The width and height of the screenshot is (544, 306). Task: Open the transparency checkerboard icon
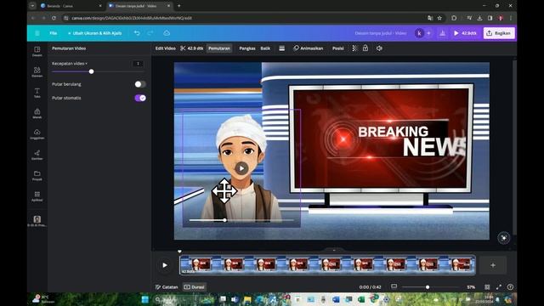click(x=354, y=48)
